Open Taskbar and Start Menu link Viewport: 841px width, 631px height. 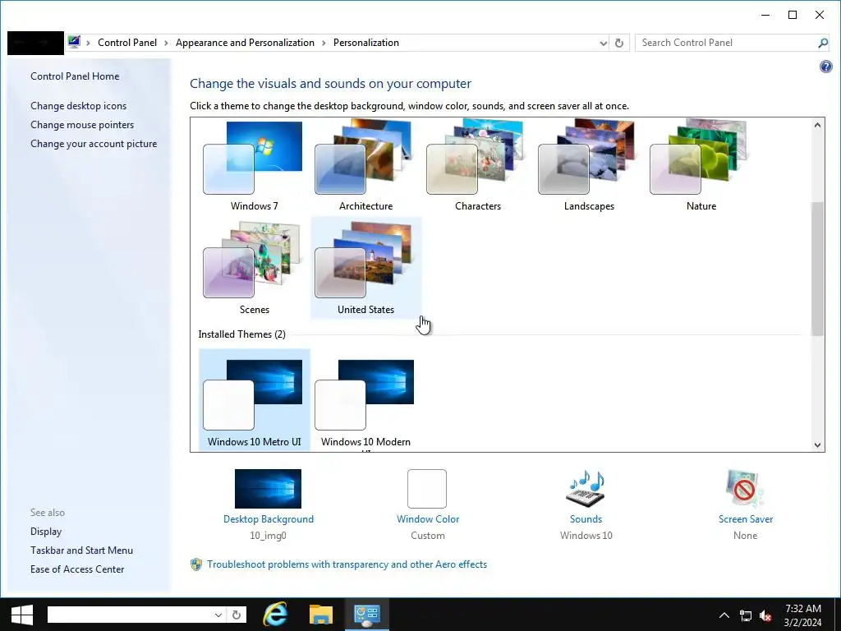(x=81, y=550)
